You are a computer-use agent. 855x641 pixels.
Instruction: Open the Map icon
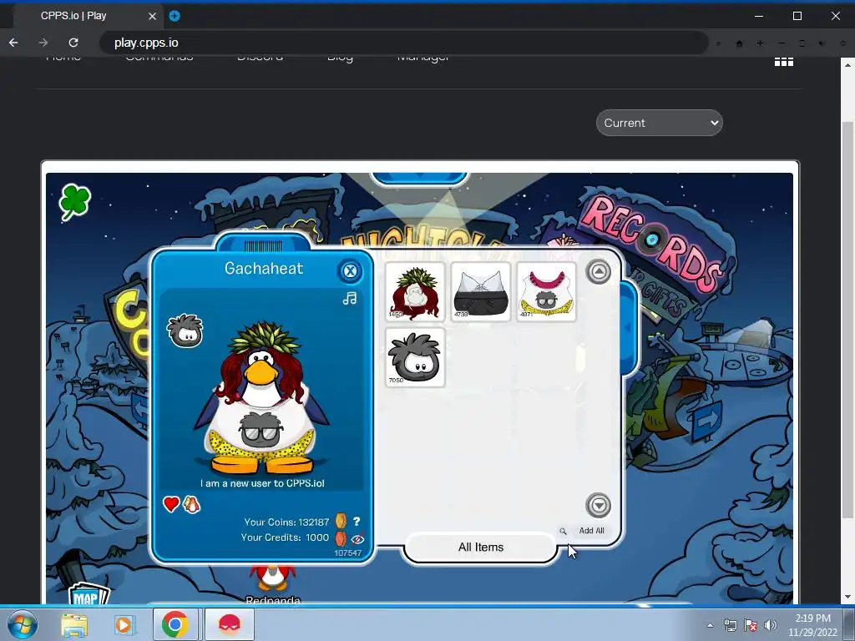pos(88,595)
